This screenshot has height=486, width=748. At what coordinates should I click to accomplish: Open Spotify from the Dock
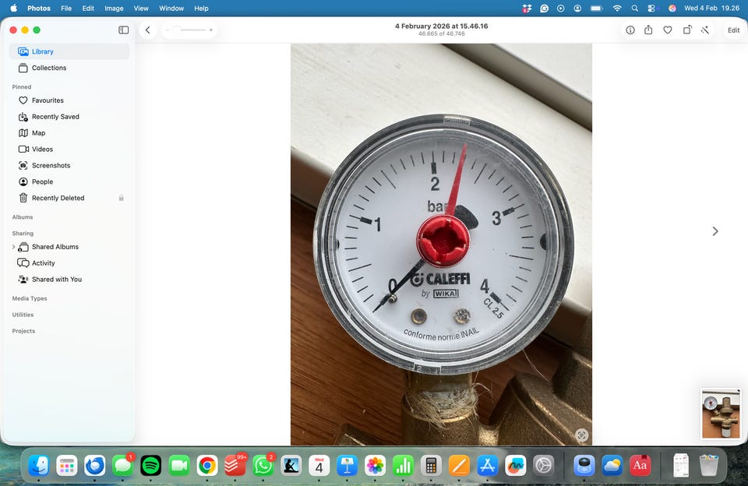pyautogui.click(x=150, y=465)
